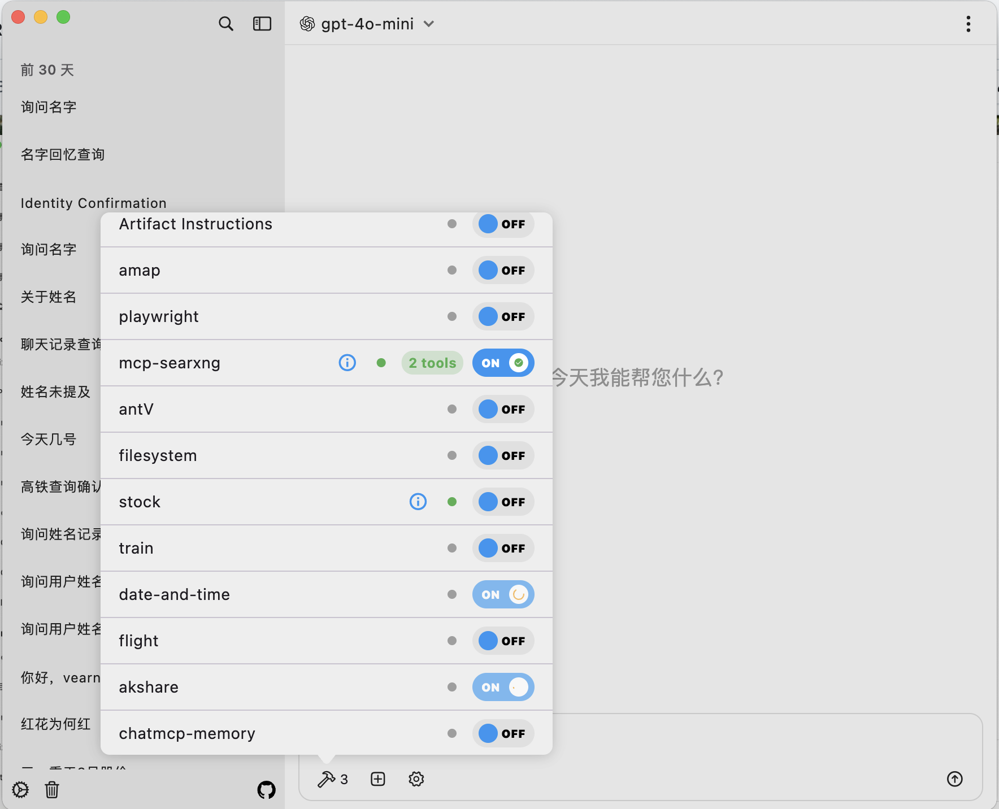This screenshot has height=809, width=999.
Task: Click the green status dot for stock
Action: [x=452, y=502]
